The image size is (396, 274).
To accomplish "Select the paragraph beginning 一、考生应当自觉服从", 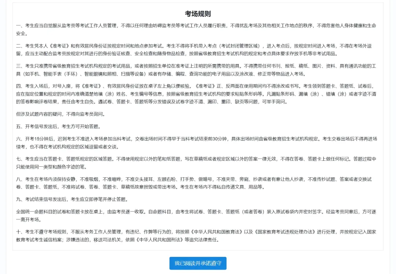I will [x=196, y=30].
